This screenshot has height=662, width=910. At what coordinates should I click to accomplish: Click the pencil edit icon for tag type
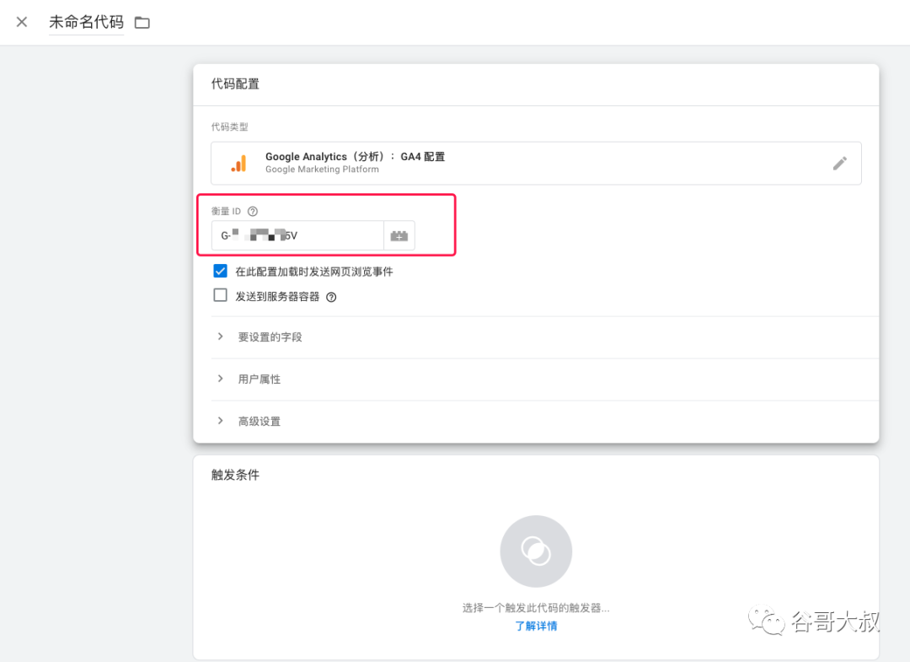click(x=839, y=164)
